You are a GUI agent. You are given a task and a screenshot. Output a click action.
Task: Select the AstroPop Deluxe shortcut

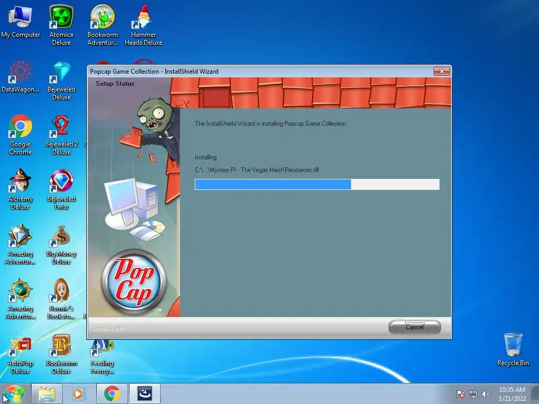[x=21, y=354]
